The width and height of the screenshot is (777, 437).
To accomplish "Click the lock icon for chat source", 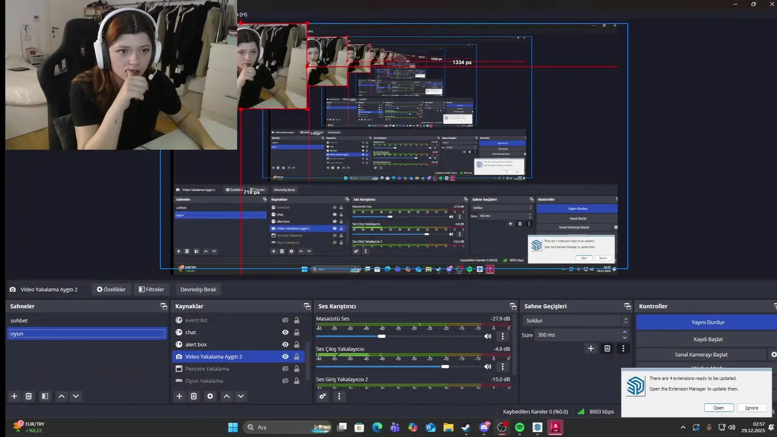I will pos(296,332).
